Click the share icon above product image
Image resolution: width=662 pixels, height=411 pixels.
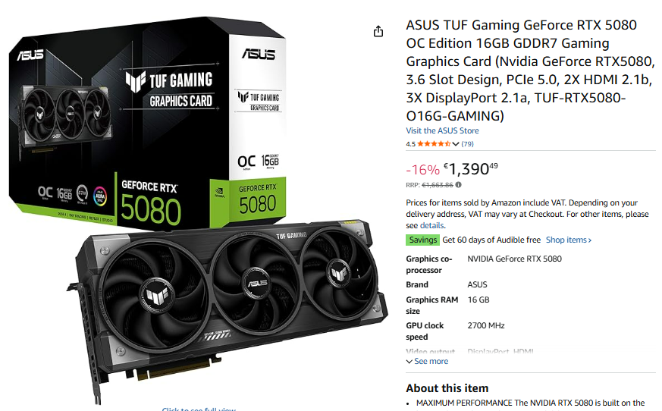[x=378, y=31]
